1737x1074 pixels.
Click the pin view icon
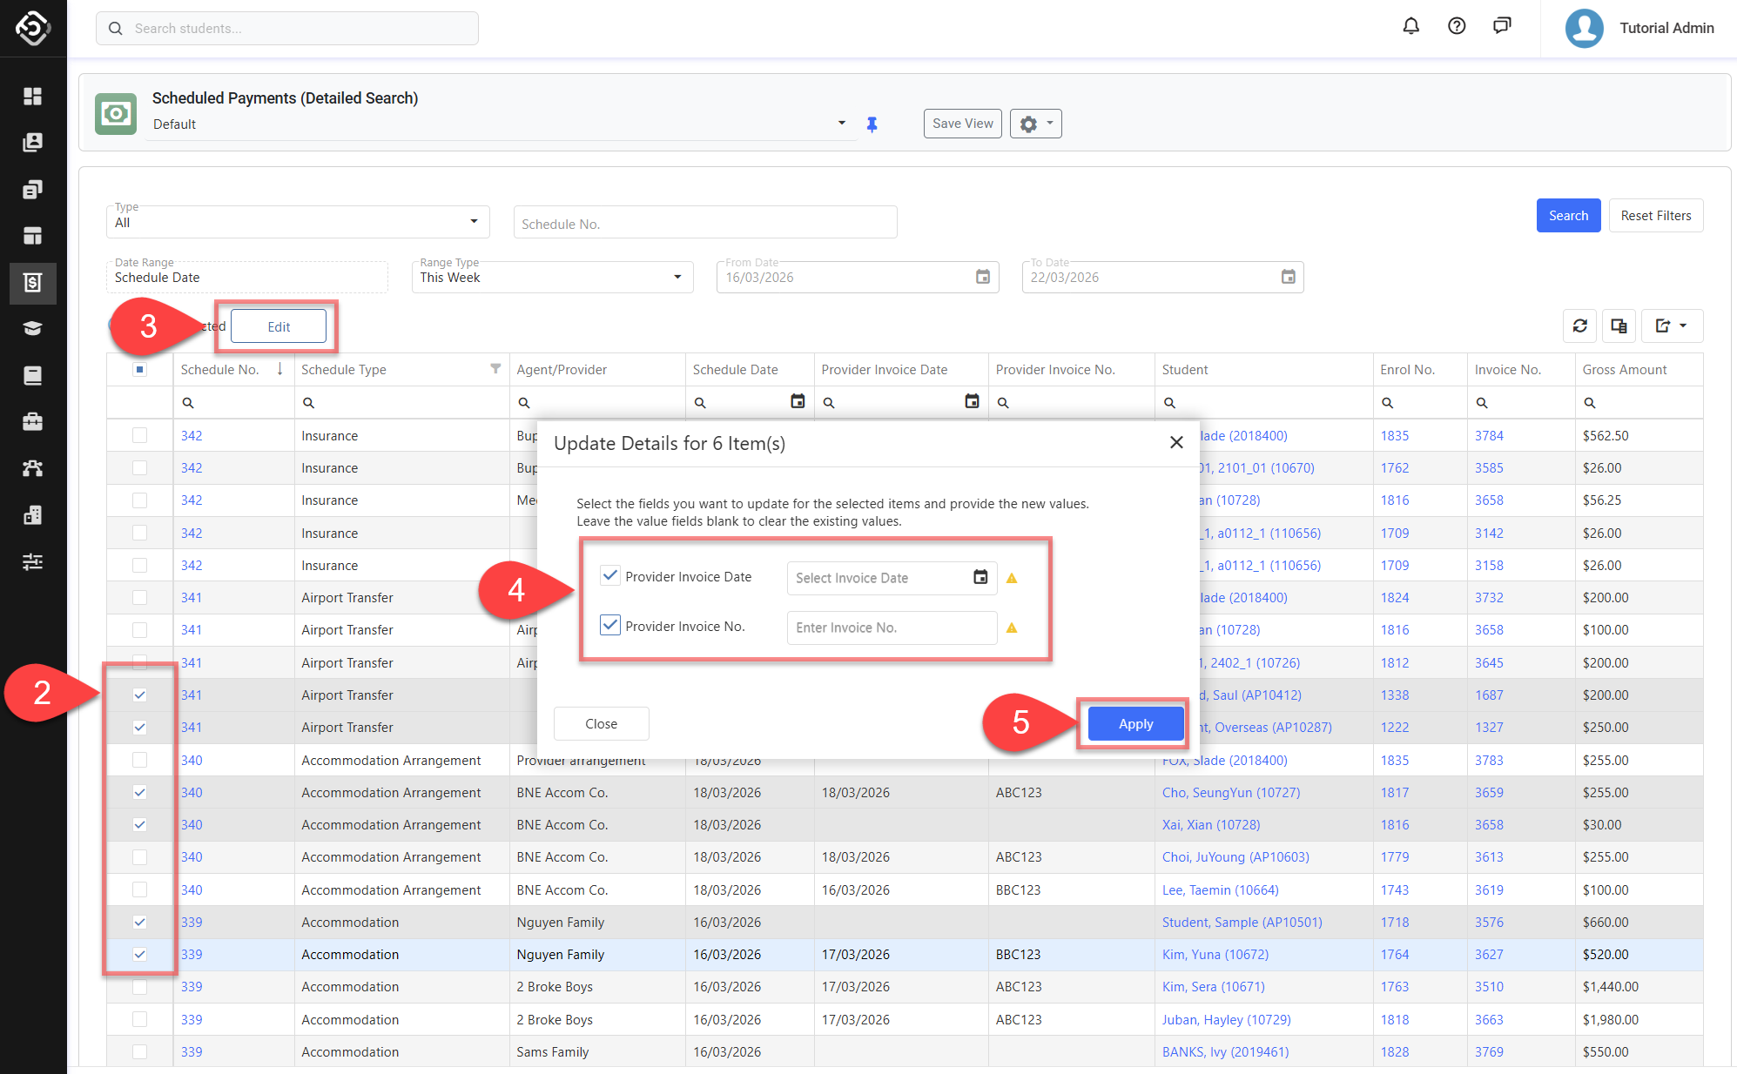872,124
